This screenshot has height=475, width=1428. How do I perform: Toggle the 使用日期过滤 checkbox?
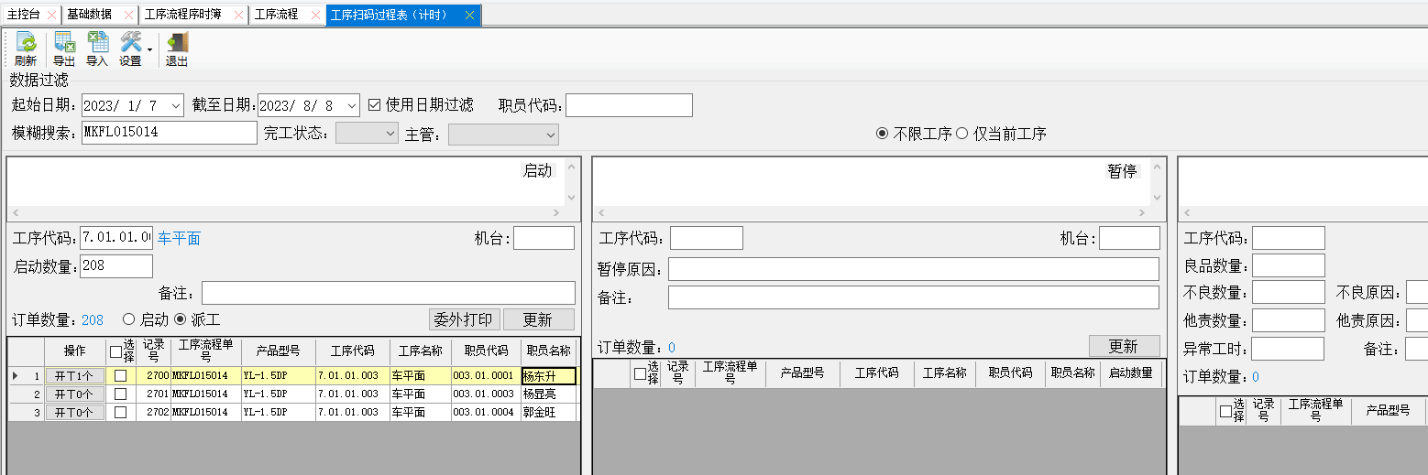[x=374, y=104]
